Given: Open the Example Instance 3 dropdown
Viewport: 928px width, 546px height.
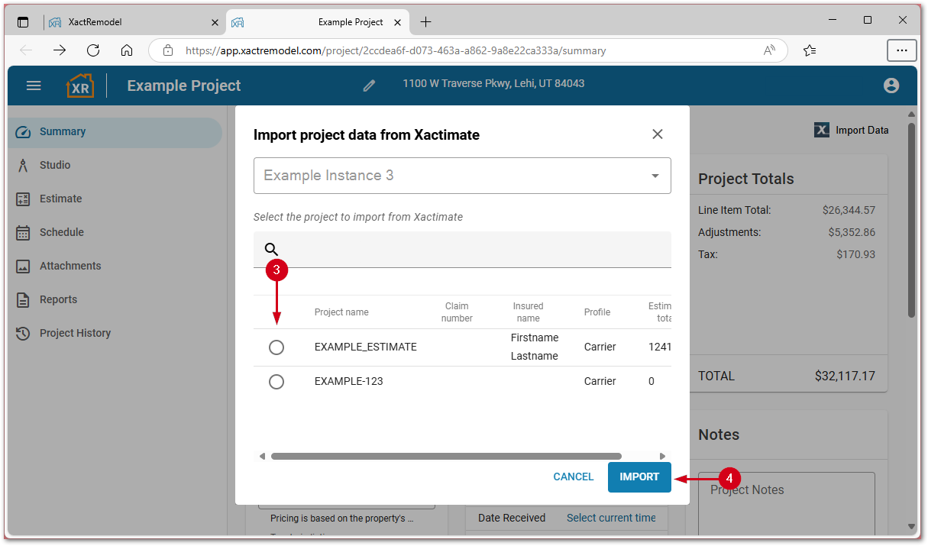Looking at the screenshot, I should [x=462, y=176].
